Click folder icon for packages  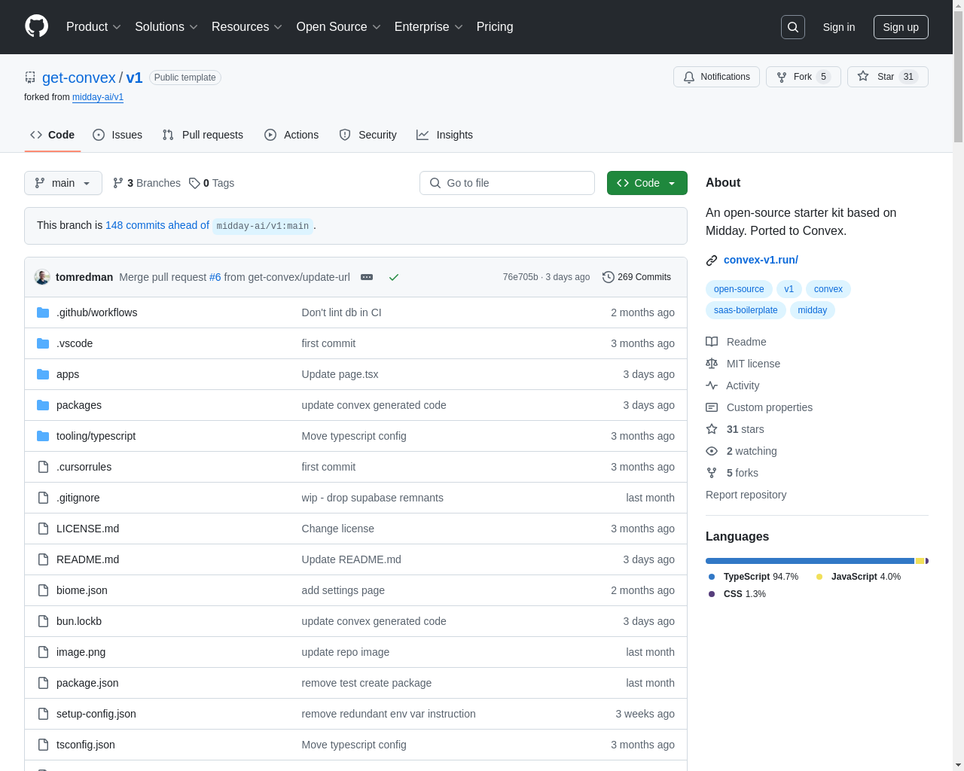pos(43,405)
